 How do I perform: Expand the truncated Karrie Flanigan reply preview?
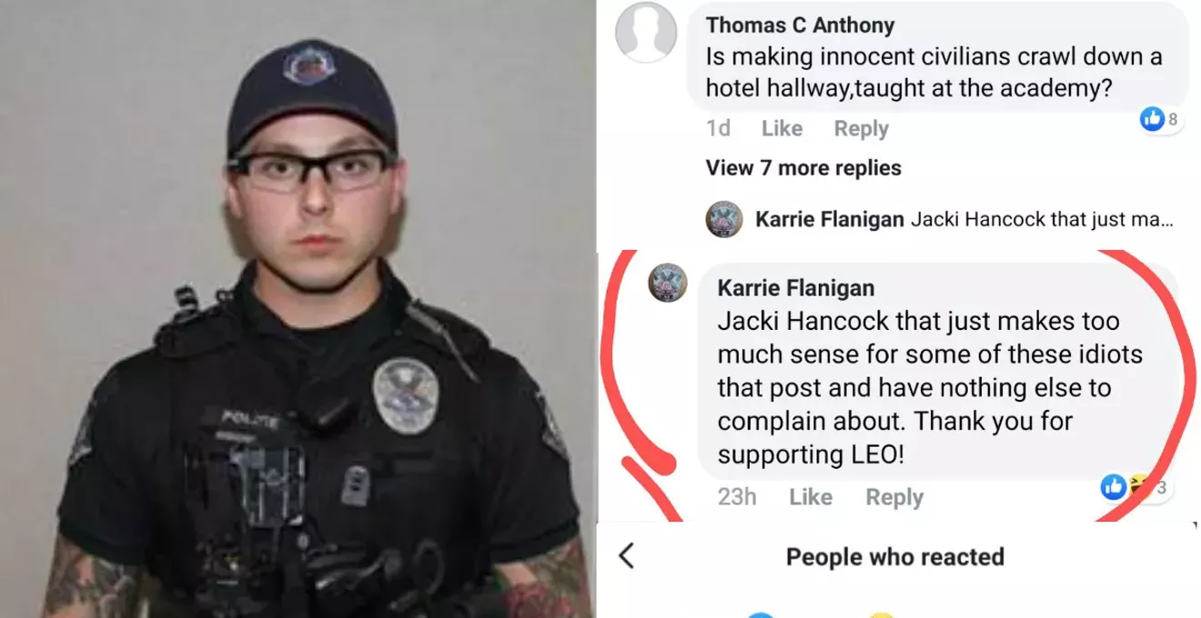pos(964,219)
